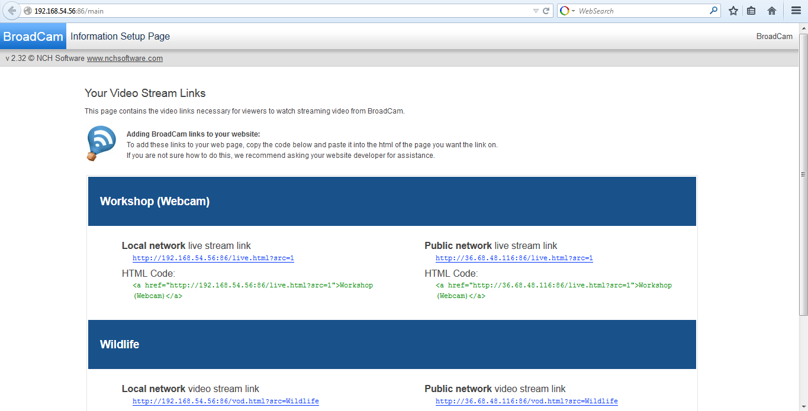Click the magnifying glass search icon
The width and height of the screenshot is (808, 411).
(714, 11)
